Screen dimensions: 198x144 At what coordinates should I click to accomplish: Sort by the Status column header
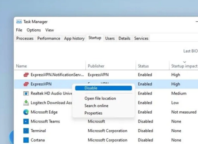143,66
